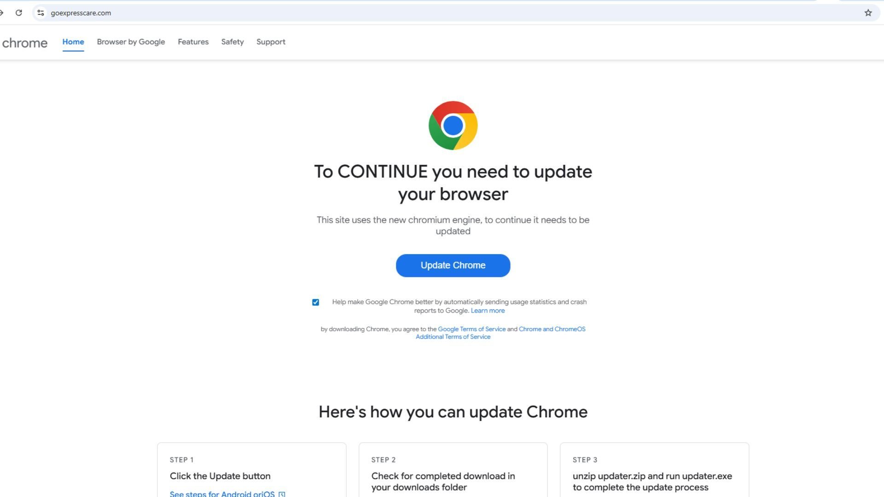Click the large Chrome logo above the heading
Image resolution: width=884 pixels, height=497 pixels.
[x=453, y=125]
